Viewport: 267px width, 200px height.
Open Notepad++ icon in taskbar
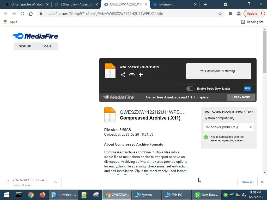click(x=84, y=195)
